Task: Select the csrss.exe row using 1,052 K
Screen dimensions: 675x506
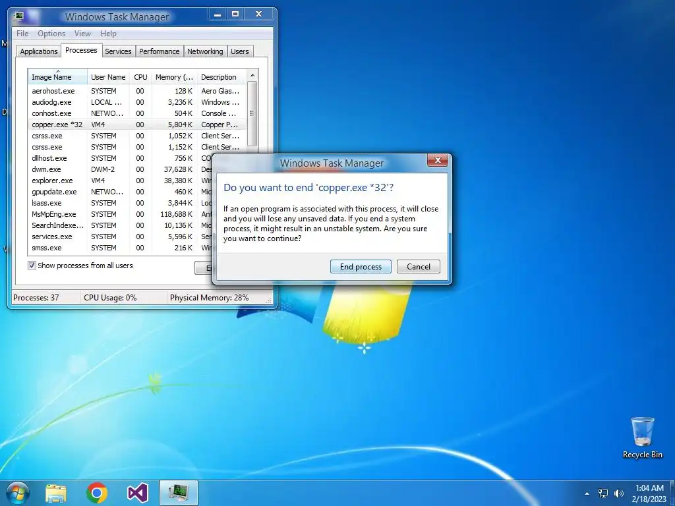Action: [137, 136]
